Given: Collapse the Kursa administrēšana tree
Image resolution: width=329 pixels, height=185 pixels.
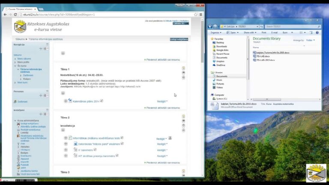Looking at the screenshot, I should point(15,121).
